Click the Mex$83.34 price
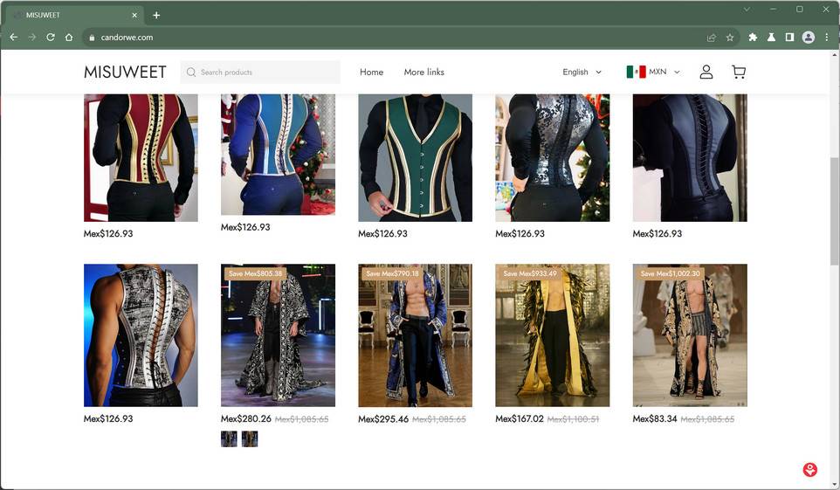Screen dimensions: 840x490 click(x=655, y=418)
